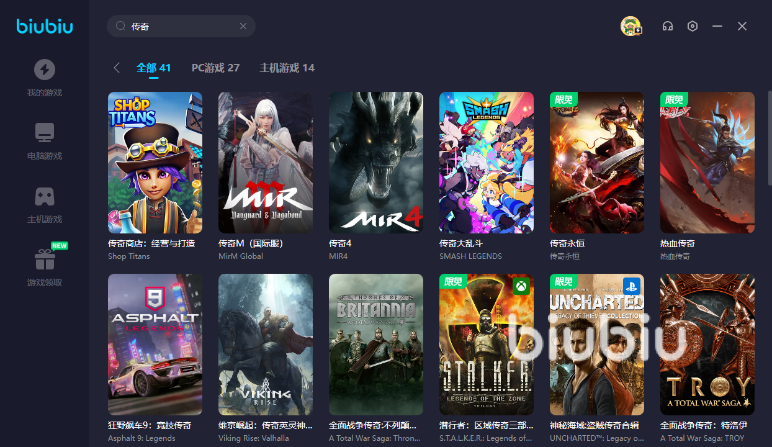Select 电脑游戏 in the sidebar
Screen dimensions: 772x447
pyautogui.click(x=45, y=156)
